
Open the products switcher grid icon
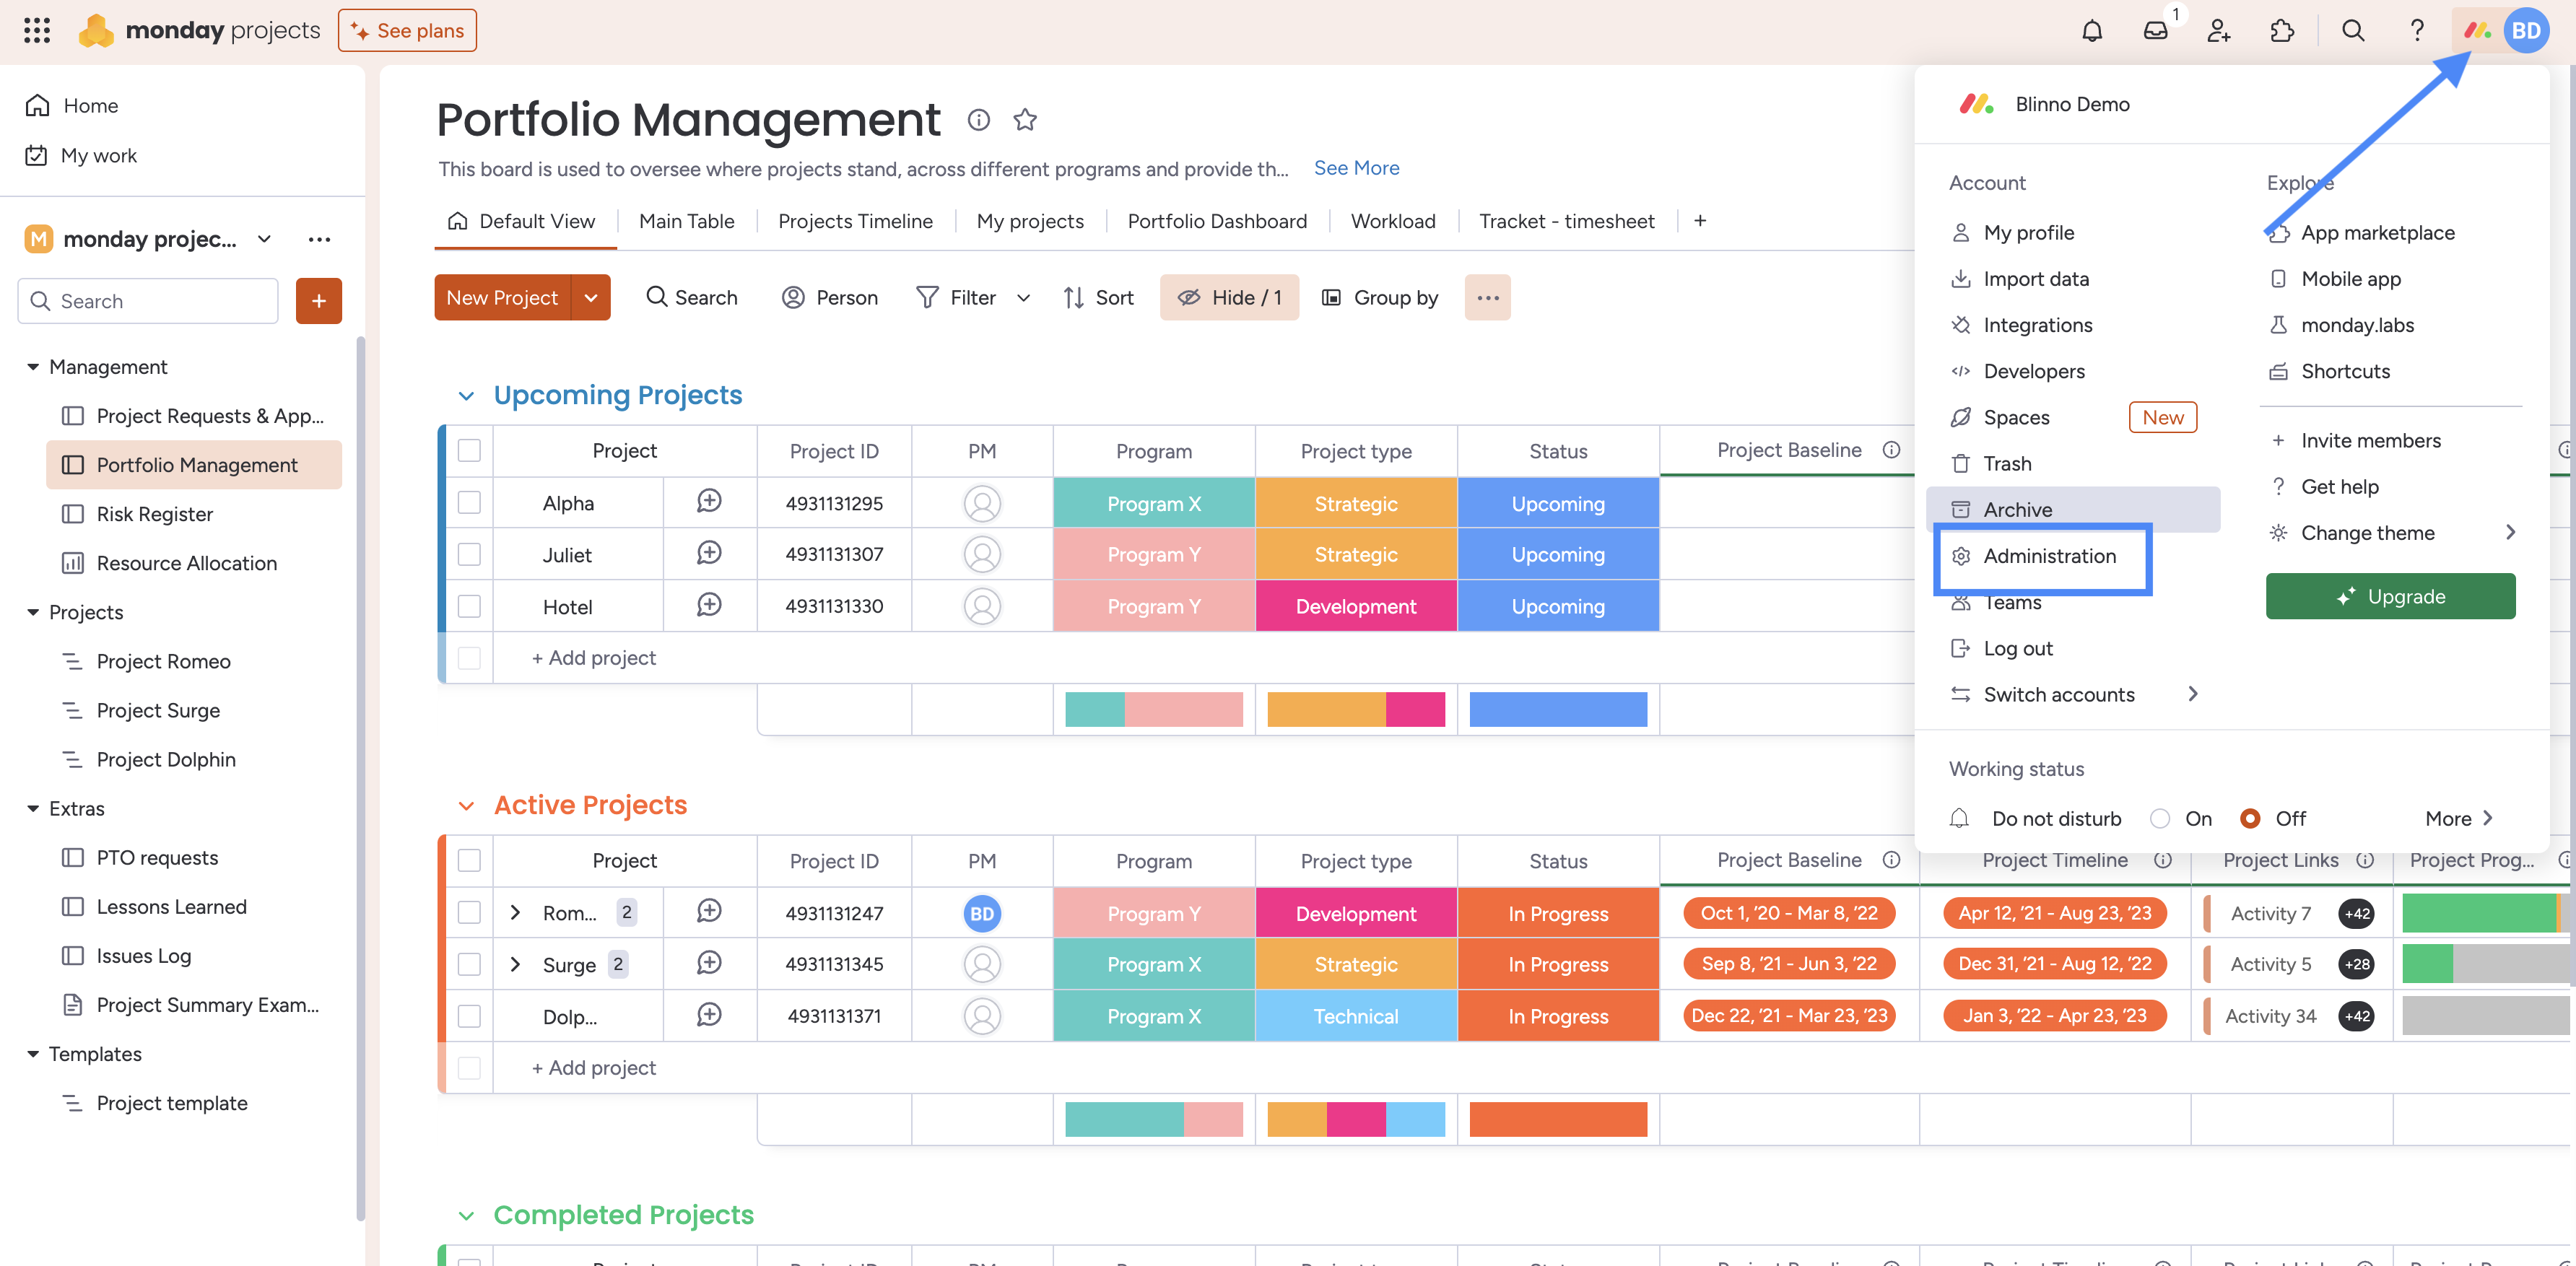(x=37, y=30)
